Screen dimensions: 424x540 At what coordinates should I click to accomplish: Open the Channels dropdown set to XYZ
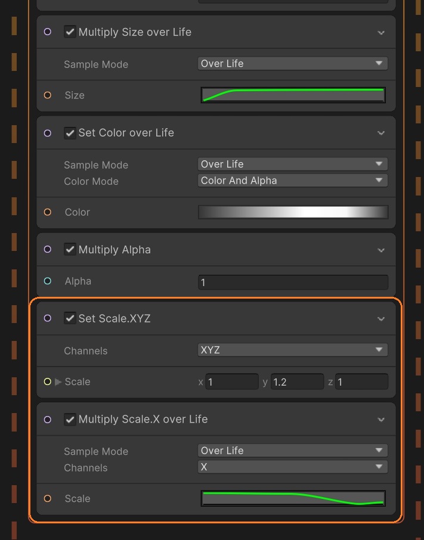(292, 350)
